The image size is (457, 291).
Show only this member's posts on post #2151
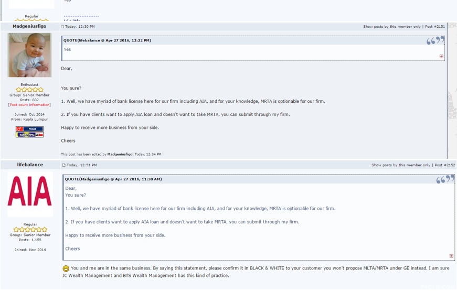click(x=391, y=26)
